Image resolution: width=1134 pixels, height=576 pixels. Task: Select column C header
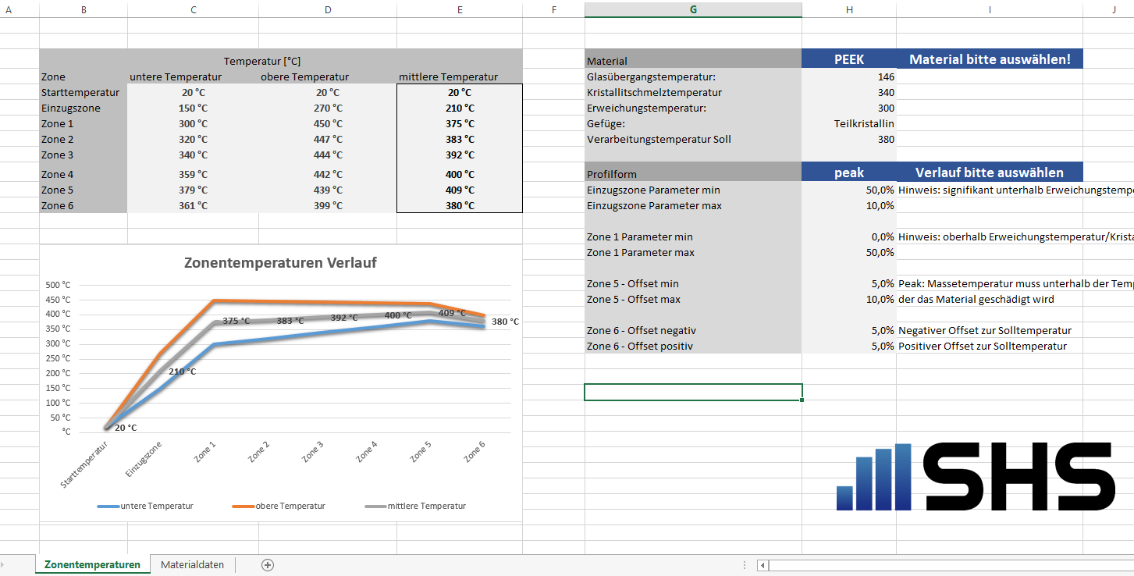(x=193, y=9)
